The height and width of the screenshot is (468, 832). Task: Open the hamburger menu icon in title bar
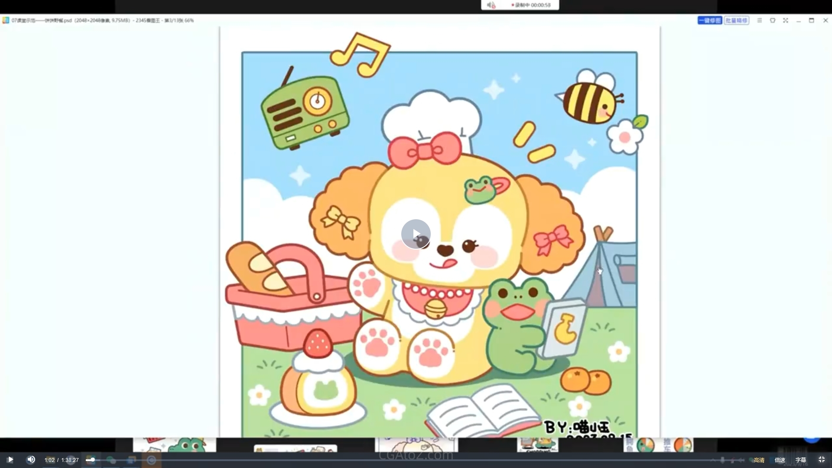pyautogui.click(x=759, y=20)
